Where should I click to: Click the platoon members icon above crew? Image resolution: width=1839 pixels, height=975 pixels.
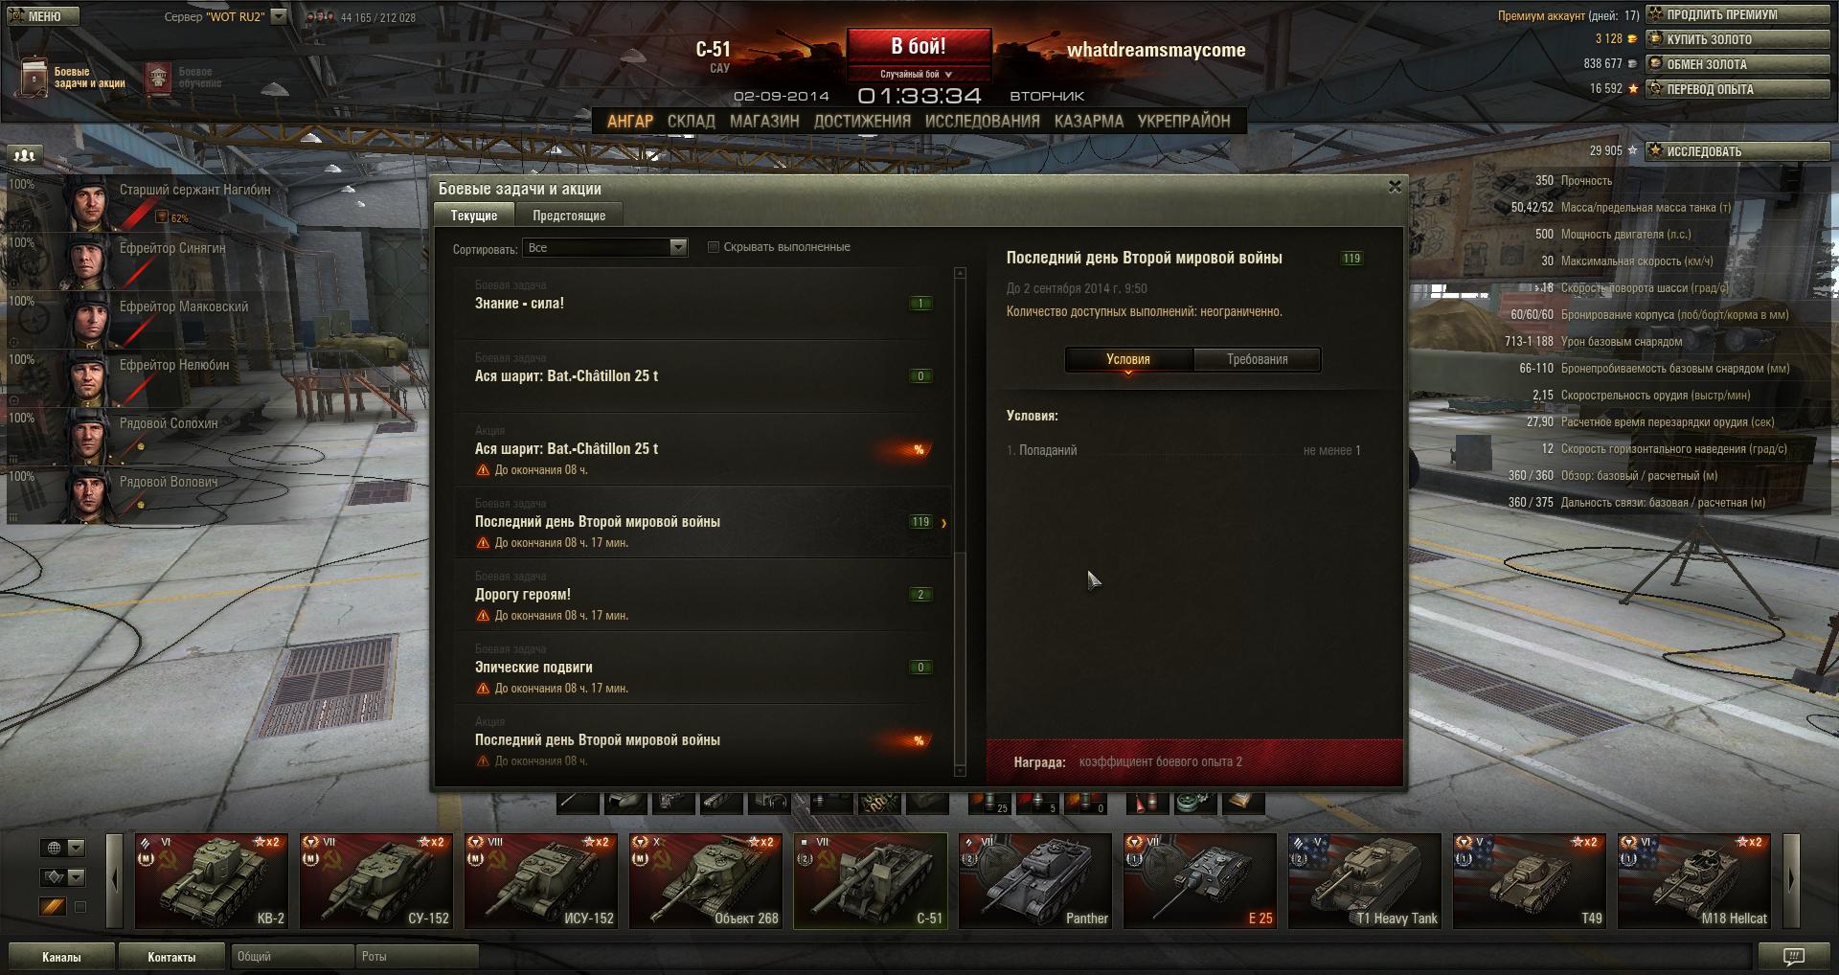coord(25,154)
